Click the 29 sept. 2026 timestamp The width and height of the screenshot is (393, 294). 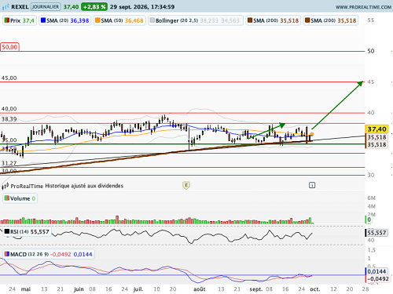click(x=142, y=7)
